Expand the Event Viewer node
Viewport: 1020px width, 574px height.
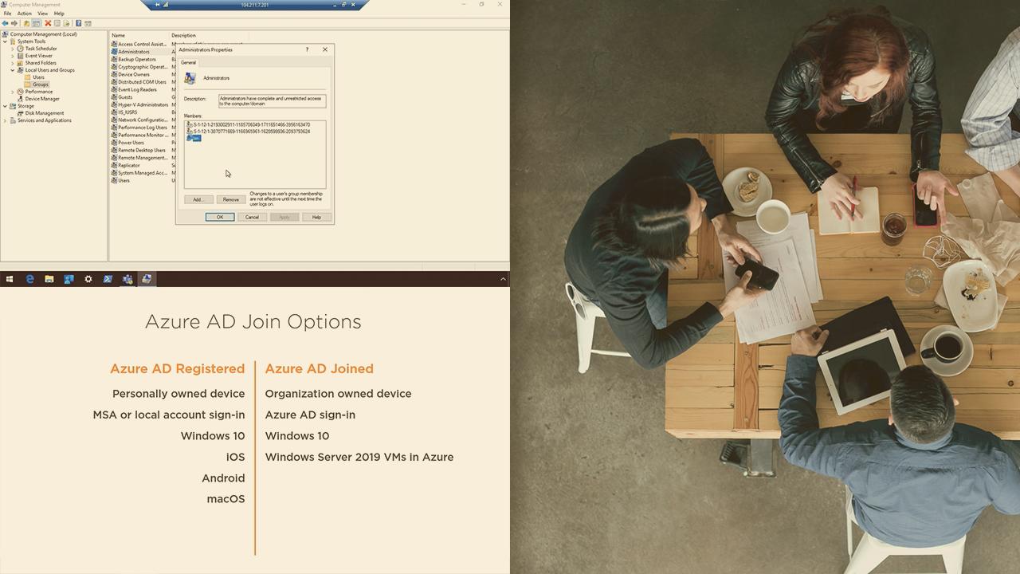pos(13,56)
